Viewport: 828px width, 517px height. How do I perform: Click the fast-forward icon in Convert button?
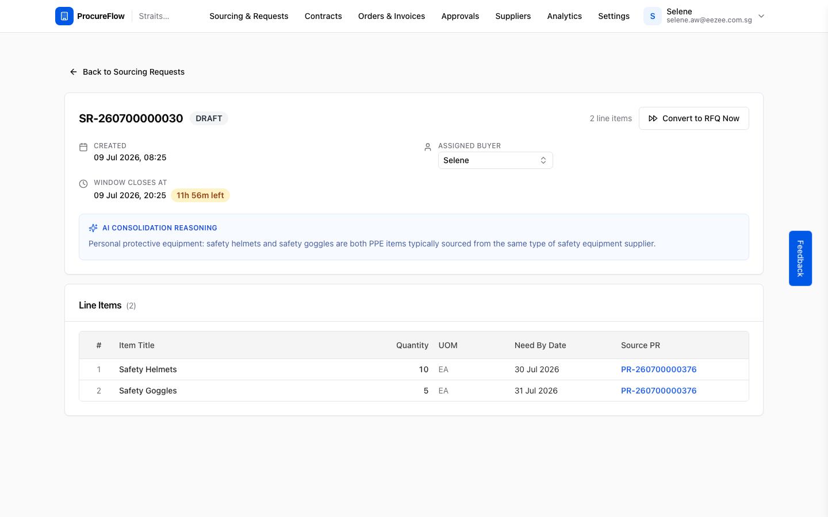[x=653, y=118]
